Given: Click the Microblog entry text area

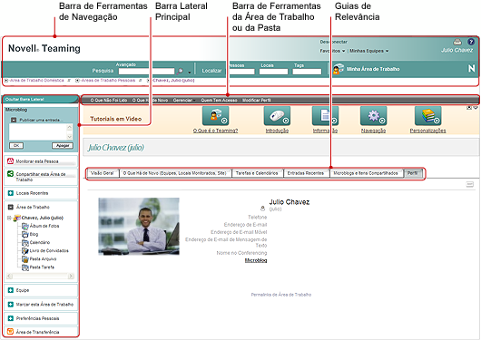Looking at the screenshot, I should 41,131.
